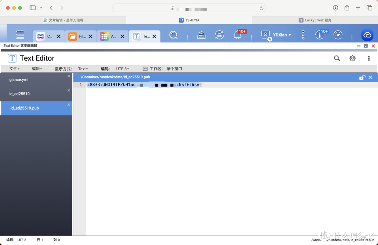Image resolution: width=378 pixels, height=245 pixels.
Task: Open the 文件 menu
Action: [14, 69]
